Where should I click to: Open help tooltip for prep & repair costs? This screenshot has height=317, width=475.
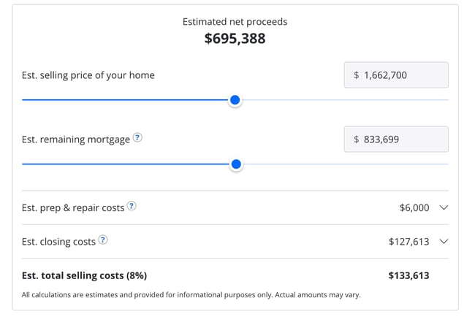point(132,207)
